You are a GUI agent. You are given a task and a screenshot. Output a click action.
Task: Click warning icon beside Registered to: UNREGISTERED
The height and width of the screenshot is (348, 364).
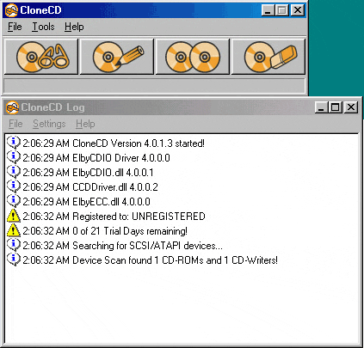pos(14,216)
